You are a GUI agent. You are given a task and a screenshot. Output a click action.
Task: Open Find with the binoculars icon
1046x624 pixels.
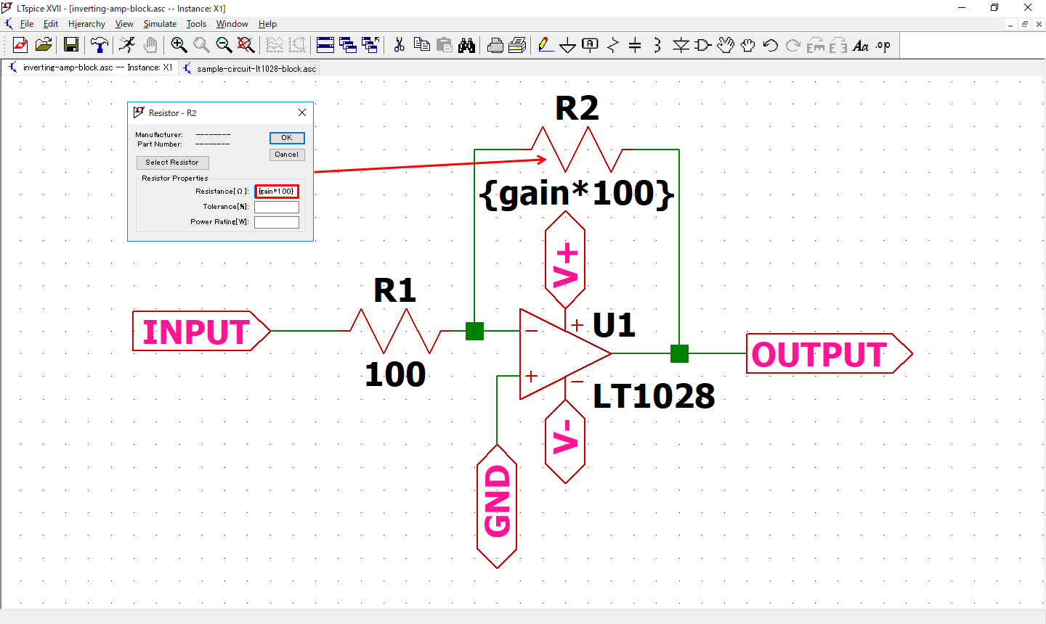tap(466, 45)
